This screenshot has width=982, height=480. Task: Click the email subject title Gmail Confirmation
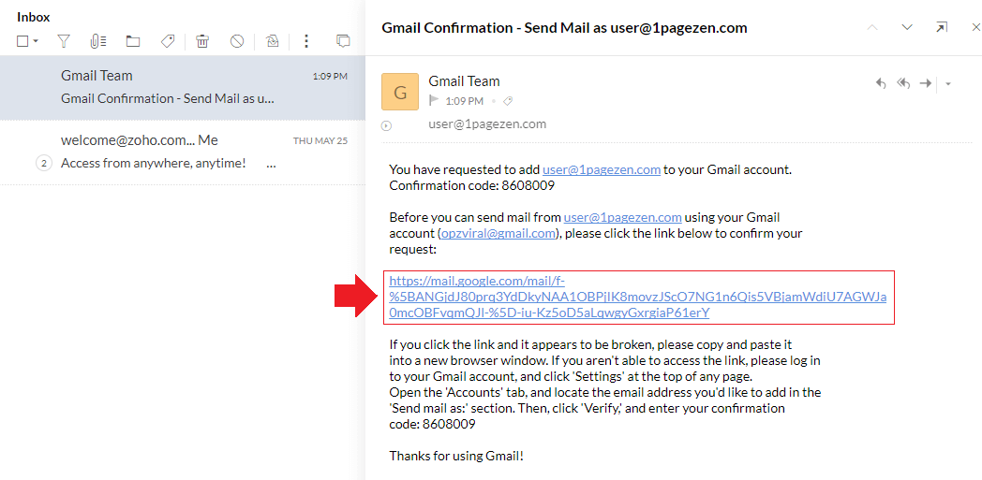pyautogui.click(x=564, y=27)
